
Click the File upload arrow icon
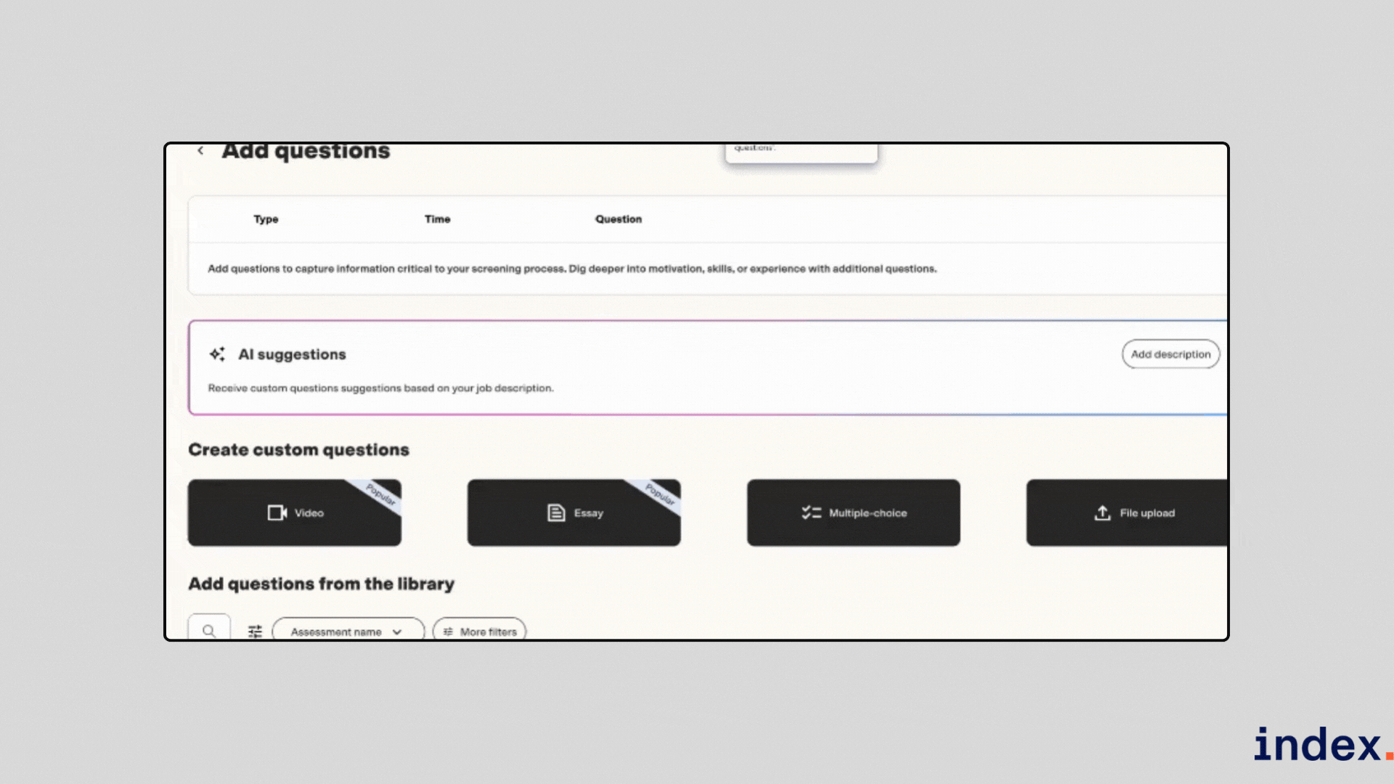1102,513
